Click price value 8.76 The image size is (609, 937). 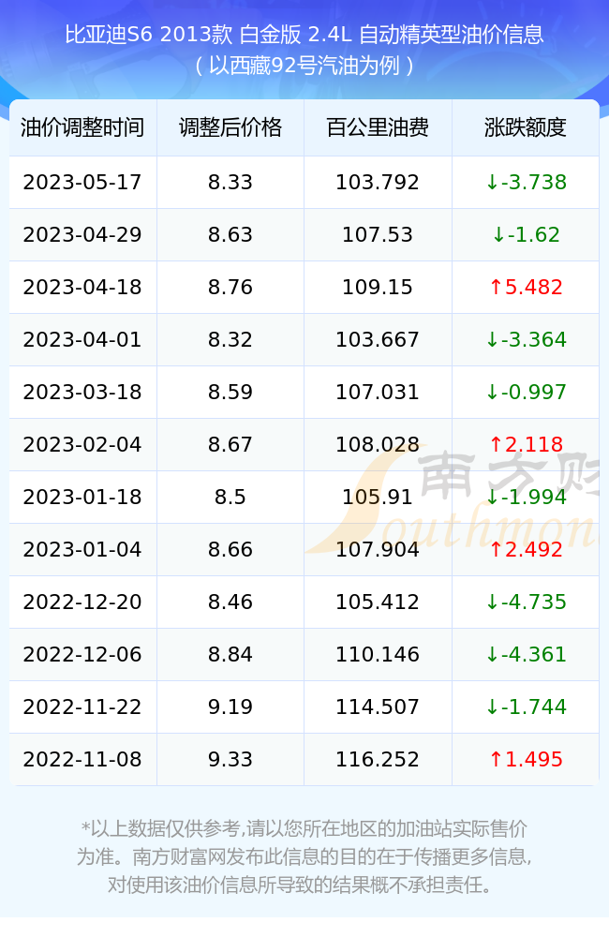pyautogui.click(x=230, y=288)
